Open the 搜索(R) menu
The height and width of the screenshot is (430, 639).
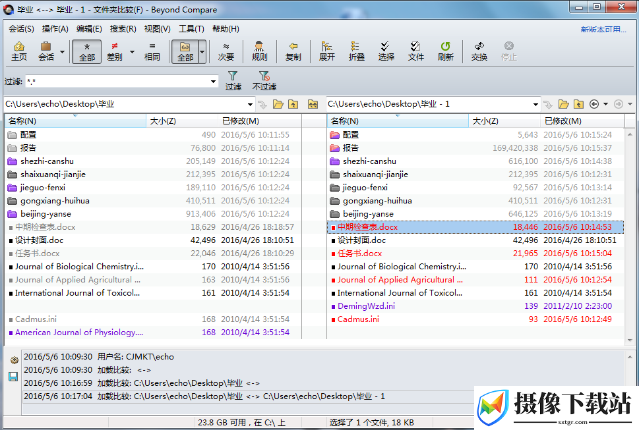123,29
